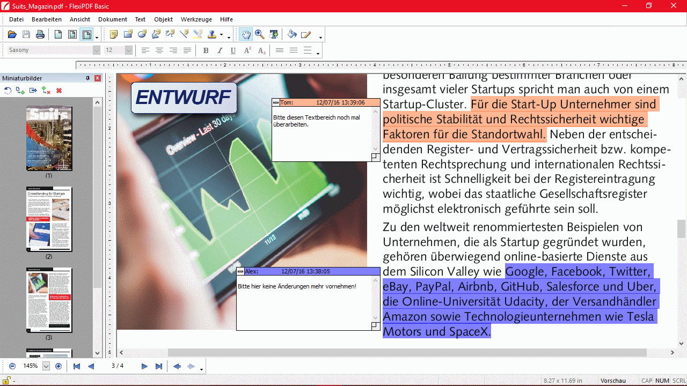The width and height of the screenshot is (687, 386).
Task: Open the Werkzeuge menu
Action: tap(196, 19)
